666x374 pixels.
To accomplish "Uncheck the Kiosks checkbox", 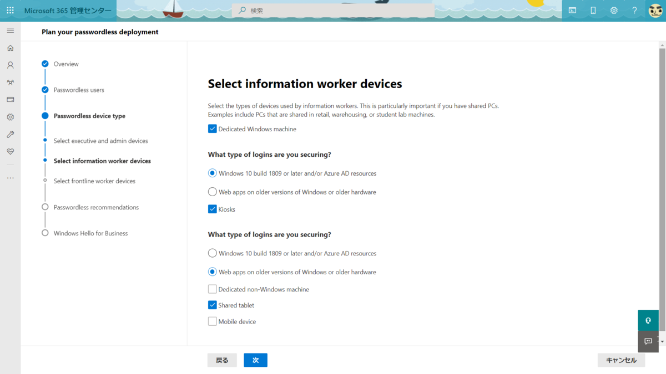I will point(212,209).
